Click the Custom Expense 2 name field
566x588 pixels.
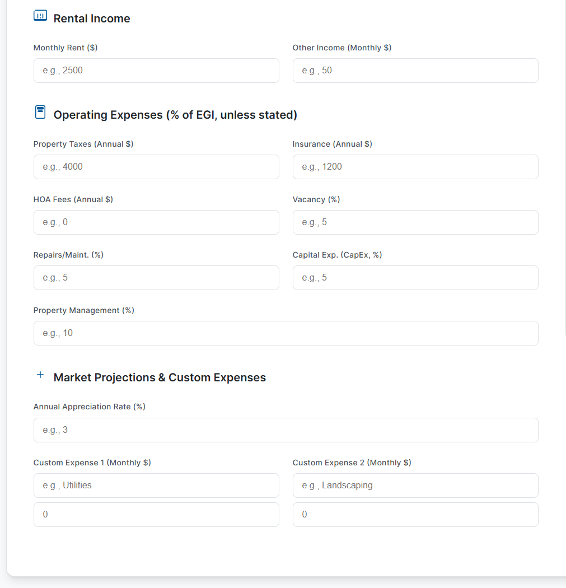click(x=415, y=486)
